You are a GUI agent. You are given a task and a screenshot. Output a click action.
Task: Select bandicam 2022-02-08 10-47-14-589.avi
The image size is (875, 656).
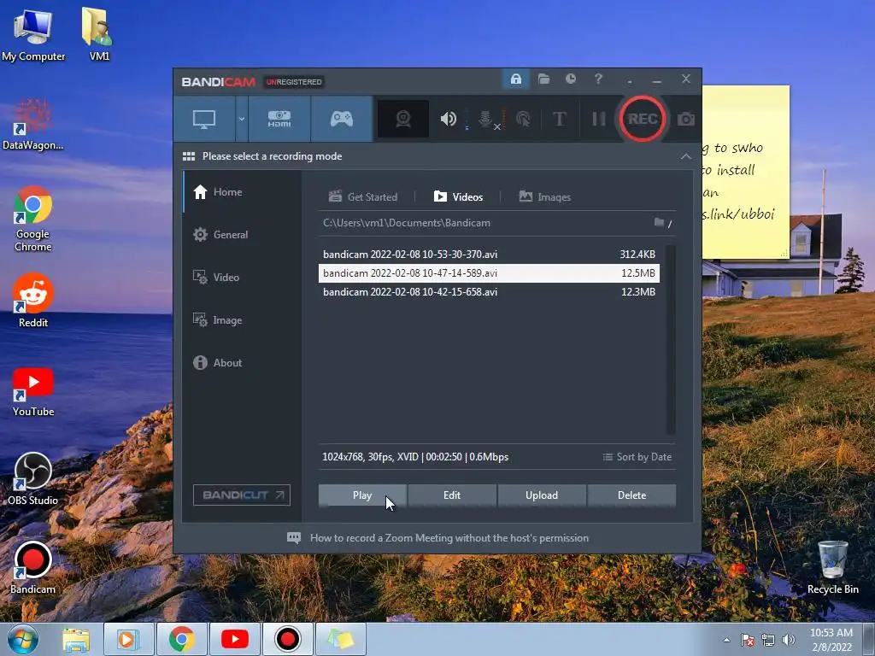(x=489, y=273)
